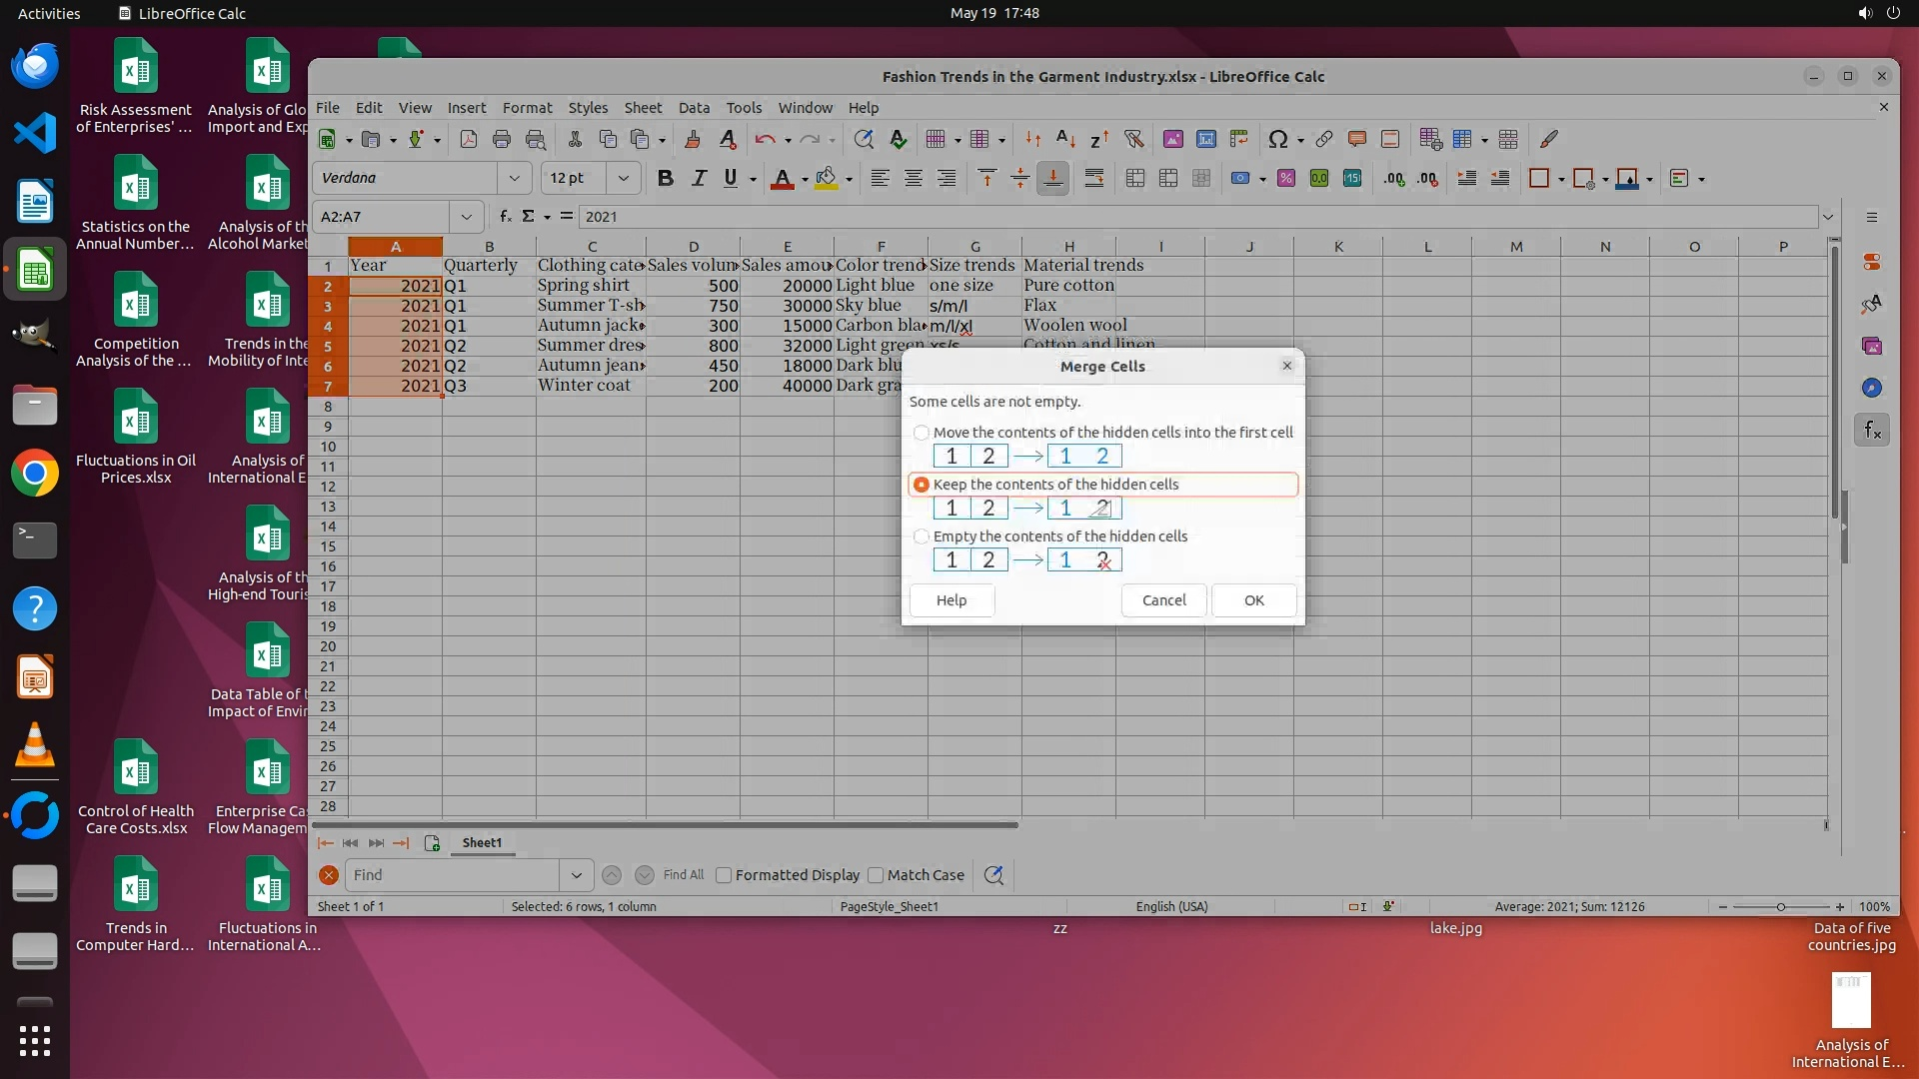Enable the Match Case checkbox
The width and height of the screenshot is (1919, 1079).
[877, 875]
